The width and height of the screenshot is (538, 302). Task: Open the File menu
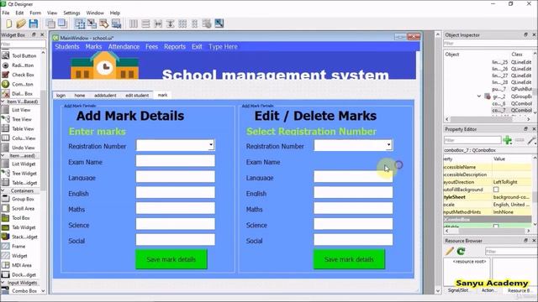click(x=6, y=13)
